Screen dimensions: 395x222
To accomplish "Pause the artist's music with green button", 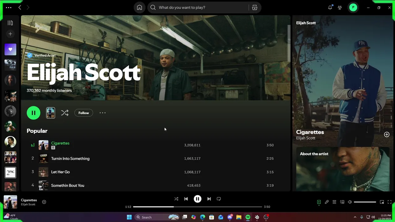I will click(x=34, y=113).
